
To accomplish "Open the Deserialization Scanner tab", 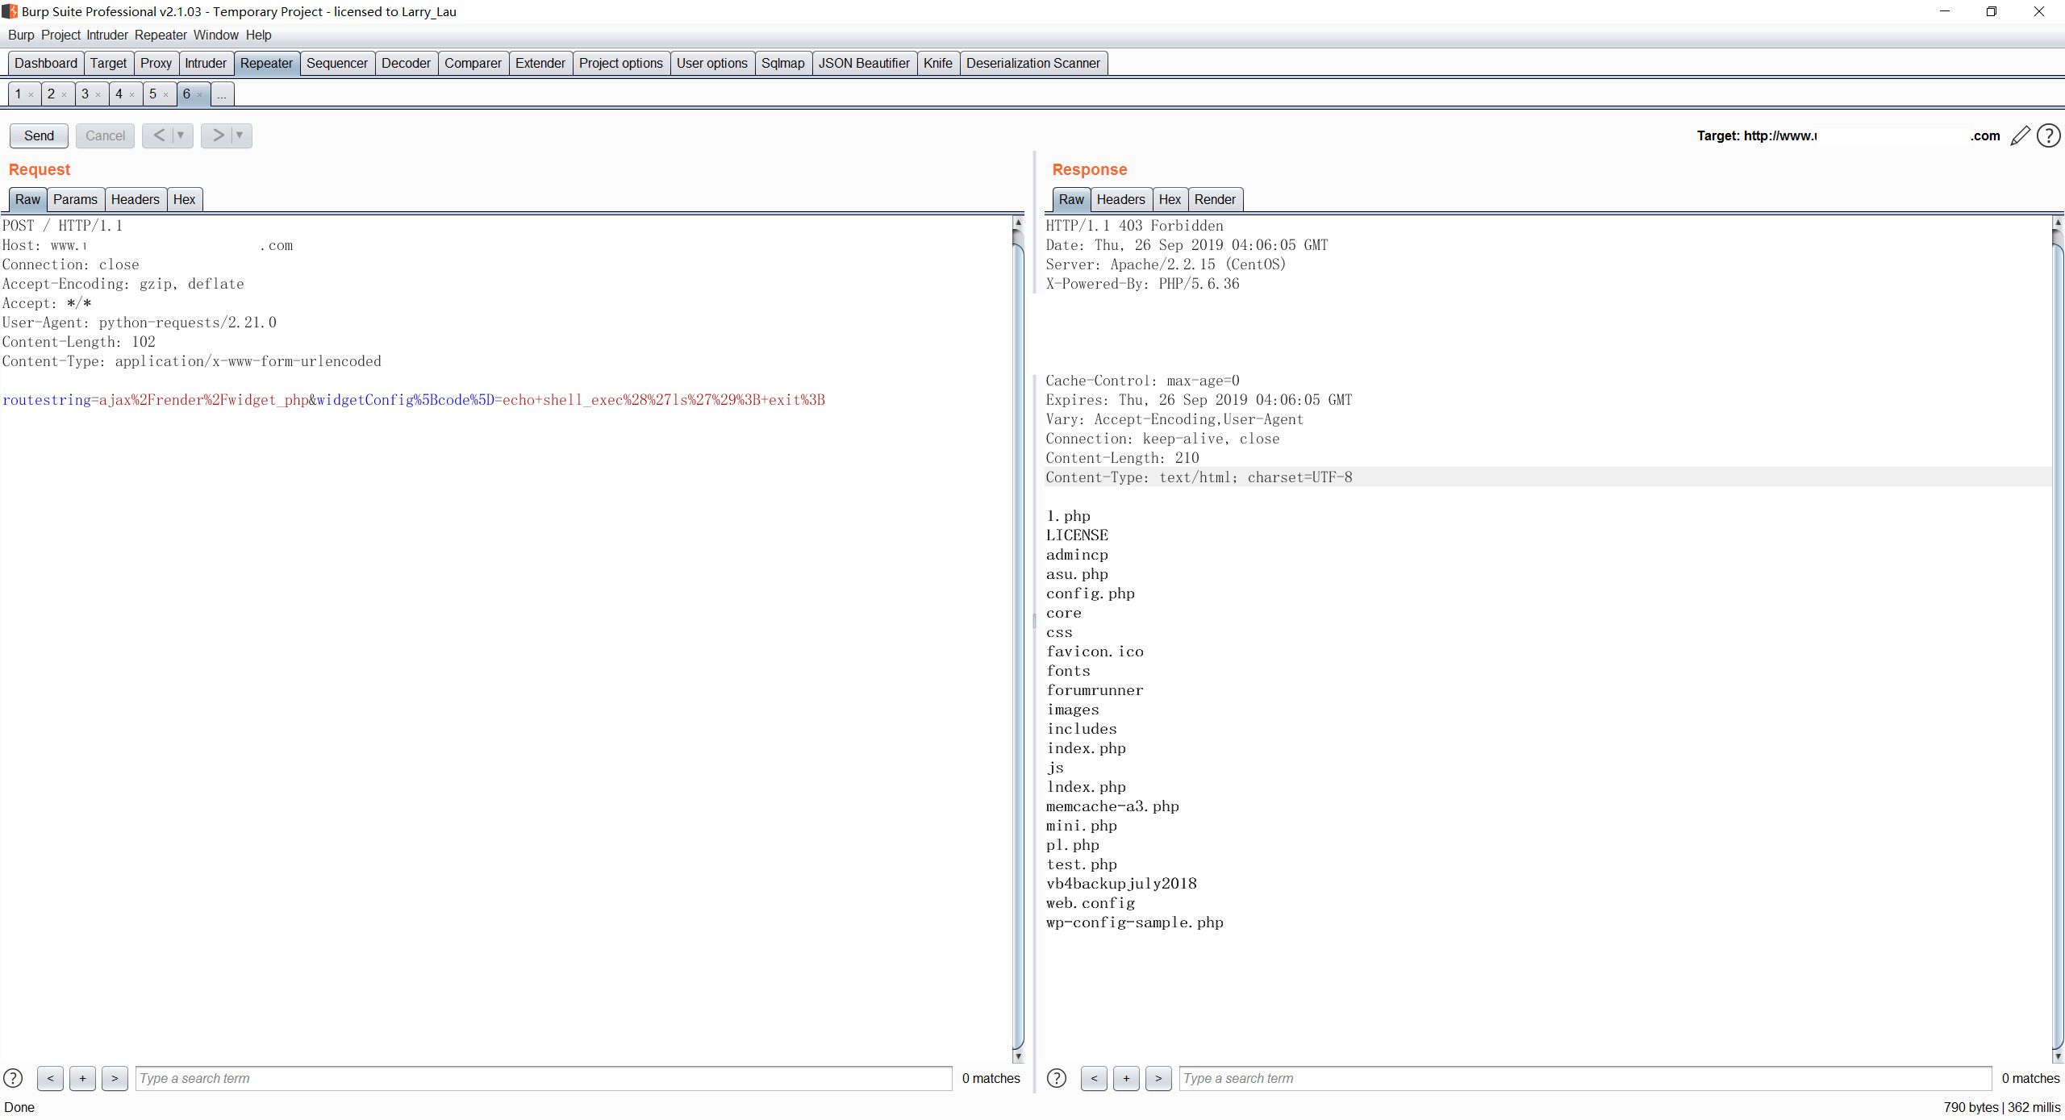I will tap(1032, 63).
